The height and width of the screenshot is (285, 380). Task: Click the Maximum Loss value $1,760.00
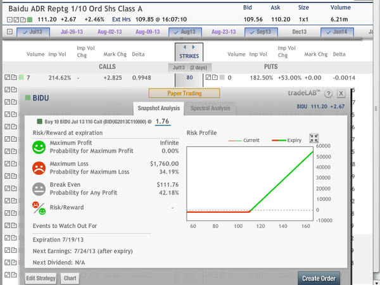164,164
